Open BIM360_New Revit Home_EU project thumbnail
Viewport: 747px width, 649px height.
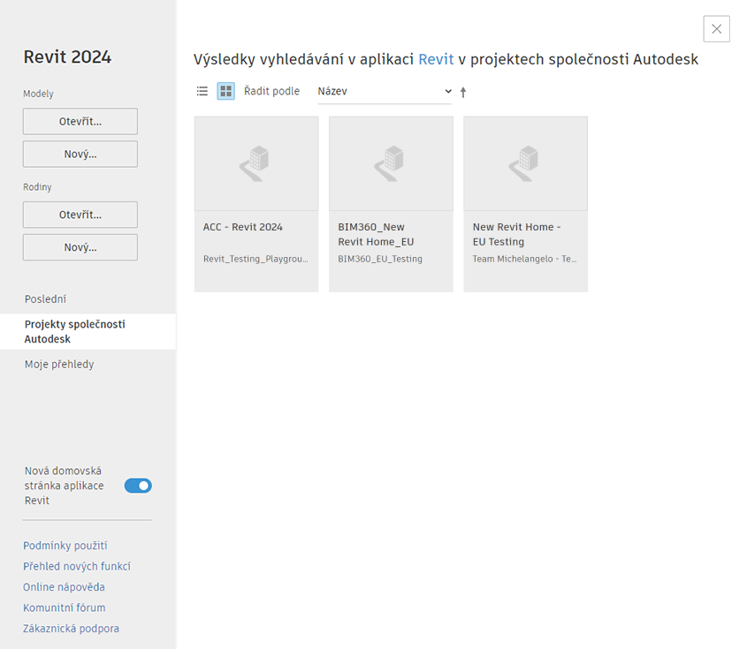391,163
